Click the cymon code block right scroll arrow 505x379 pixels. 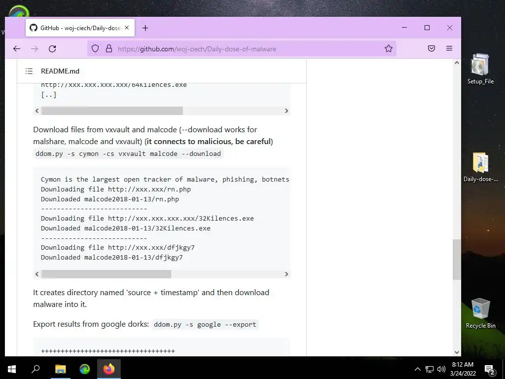287,274
